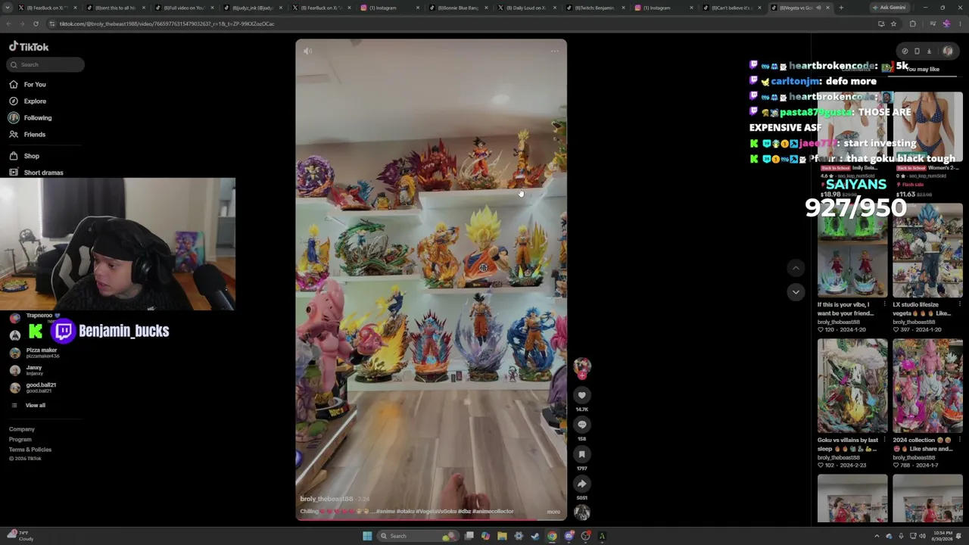Screen dimensions: 969x545
Task: Open Google Chrome from the taskbar
Action: (552, 536)
